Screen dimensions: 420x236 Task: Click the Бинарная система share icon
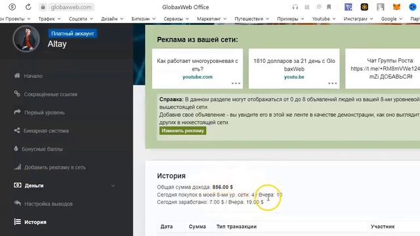point(17,130)
